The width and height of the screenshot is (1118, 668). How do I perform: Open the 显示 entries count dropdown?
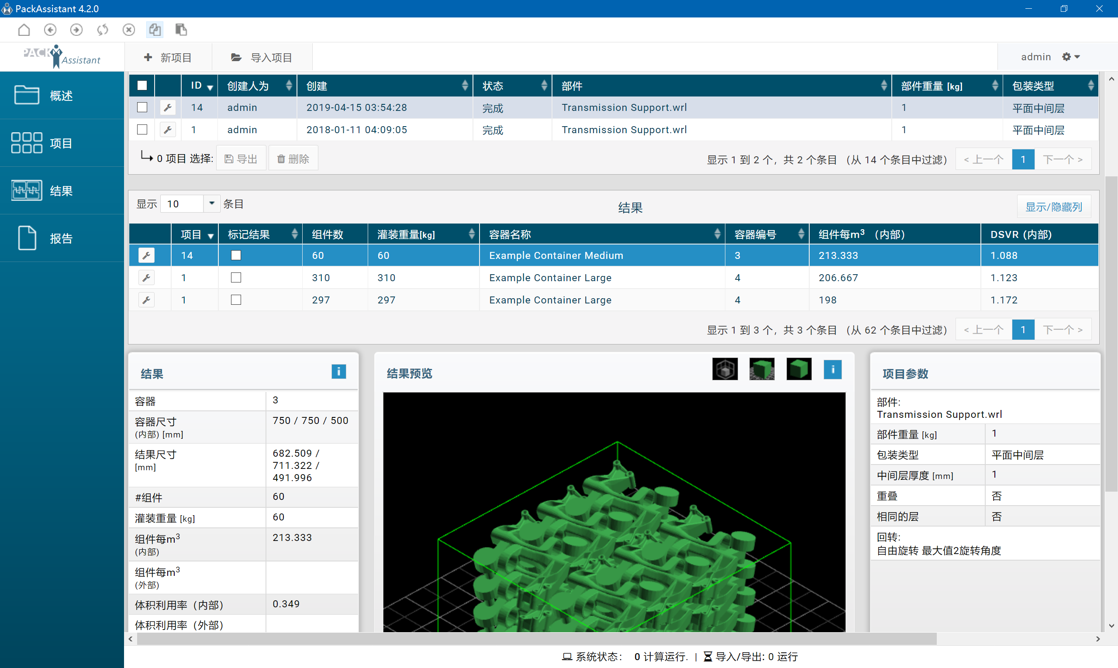[211, 203]
